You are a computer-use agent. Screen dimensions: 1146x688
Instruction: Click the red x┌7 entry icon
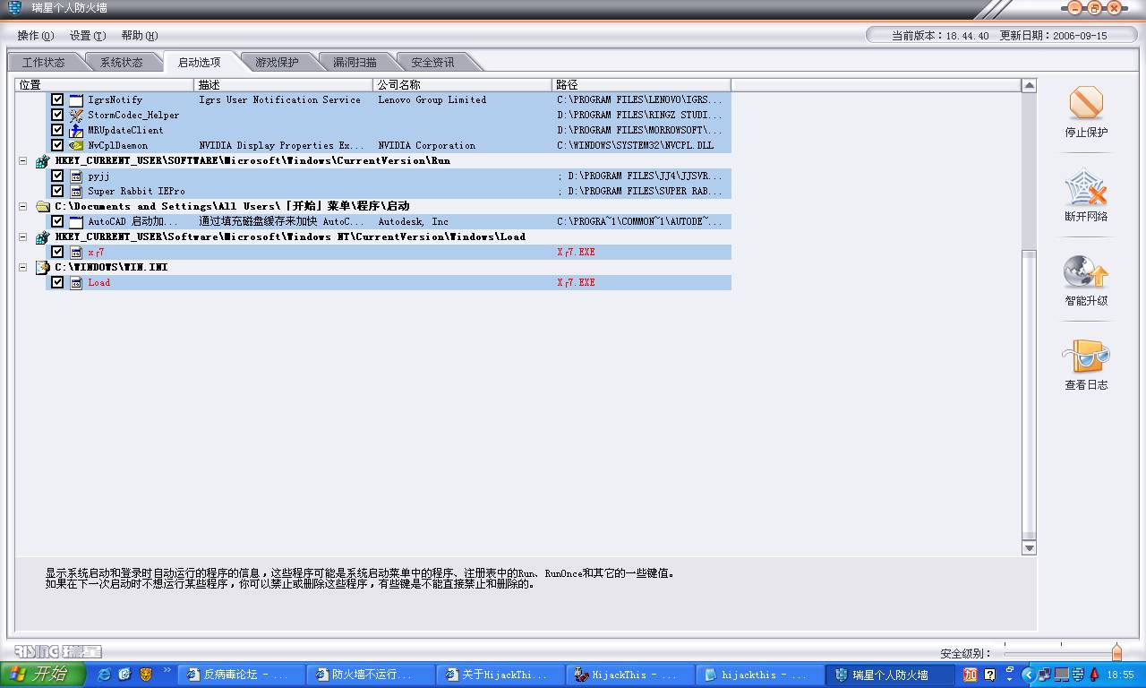pos(76,253)
